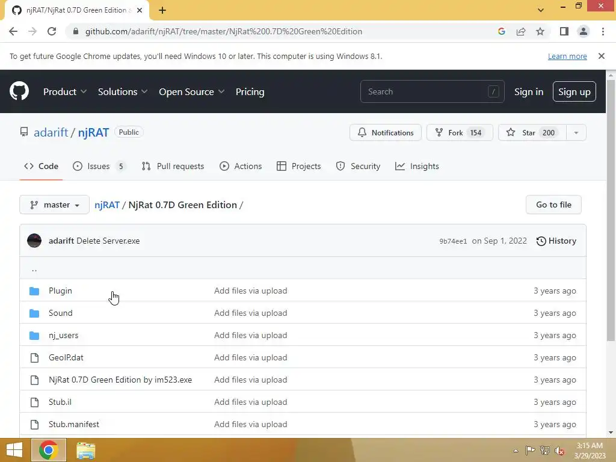The width and height of the screenshot is (616, 462).
Task: Bookmark this page with star icon
Action: pyautogui.click(x=540, y=31)
